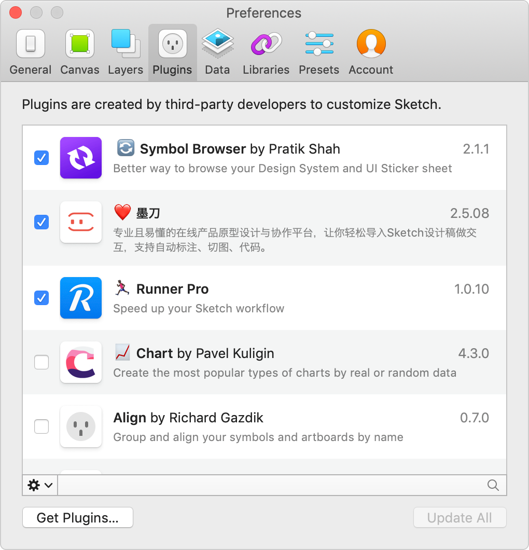Click the search magnifier icon in plugin list
The height and width of the screenshot is (550, 529).
click(493, 485)
